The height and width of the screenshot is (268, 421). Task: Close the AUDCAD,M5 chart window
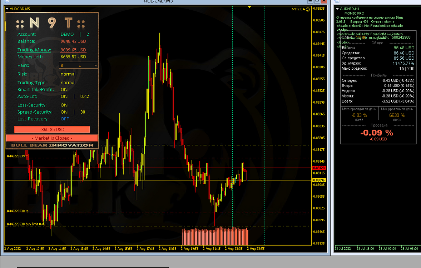(x=324, y=1)
